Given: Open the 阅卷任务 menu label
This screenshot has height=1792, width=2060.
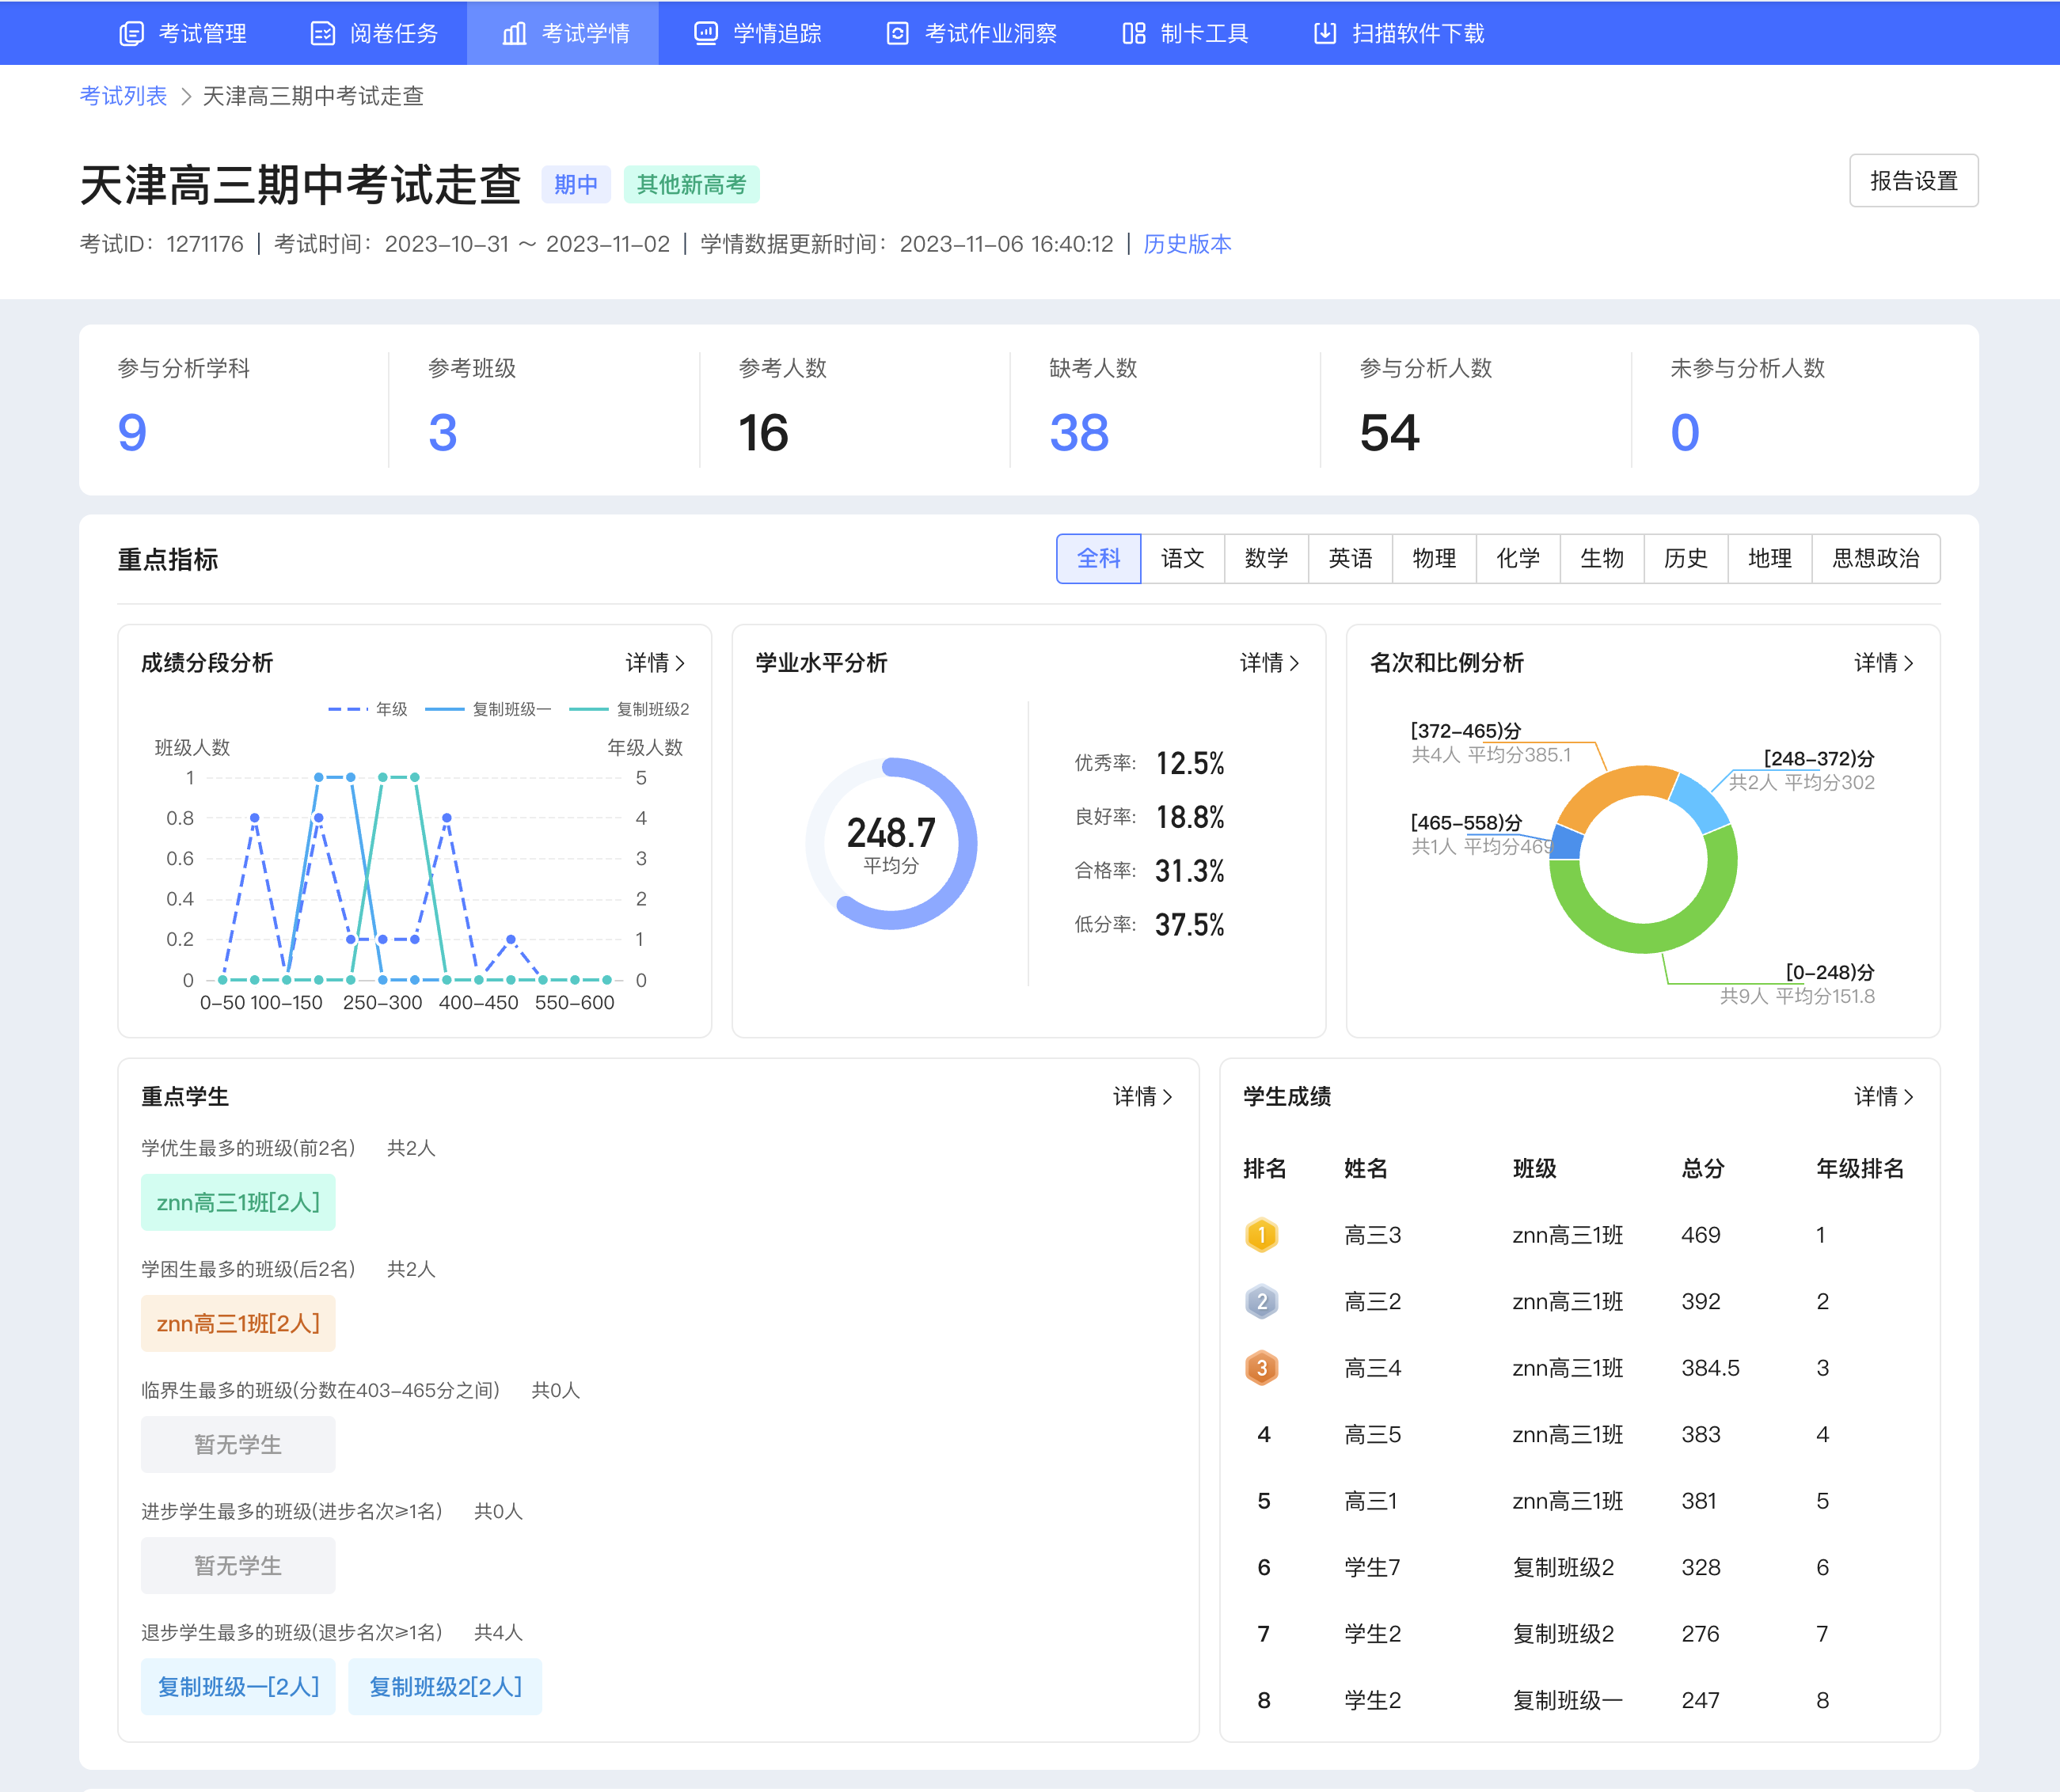Looking at the screenshot, I should point(394,34).
